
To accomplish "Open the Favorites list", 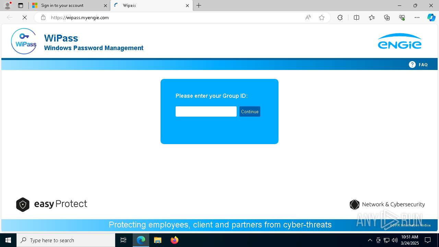I will (x=372, y=17).
